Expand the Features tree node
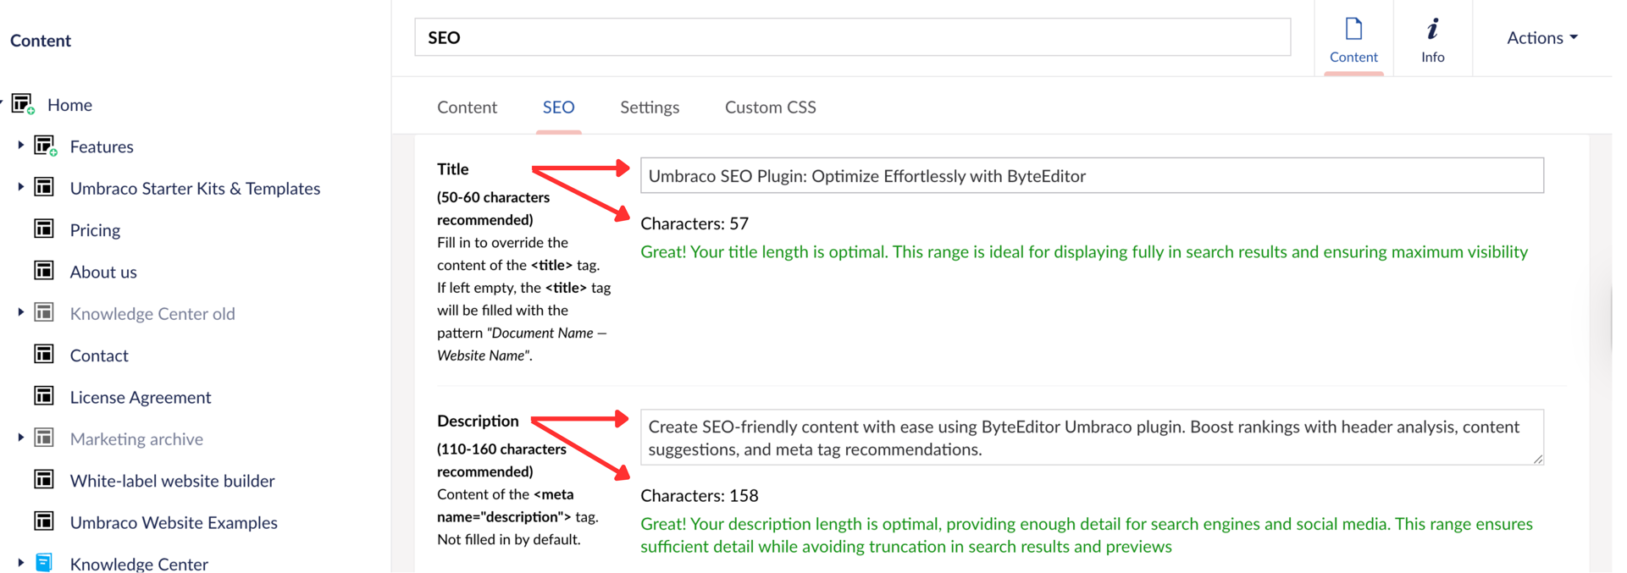The height and width of the screenshot is (573, 1627). 20,146
